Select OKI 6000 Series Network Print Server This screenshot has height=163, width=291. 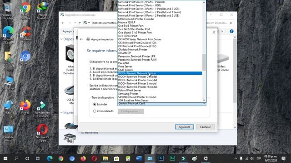pyautogui.click(x=160, y=39)
